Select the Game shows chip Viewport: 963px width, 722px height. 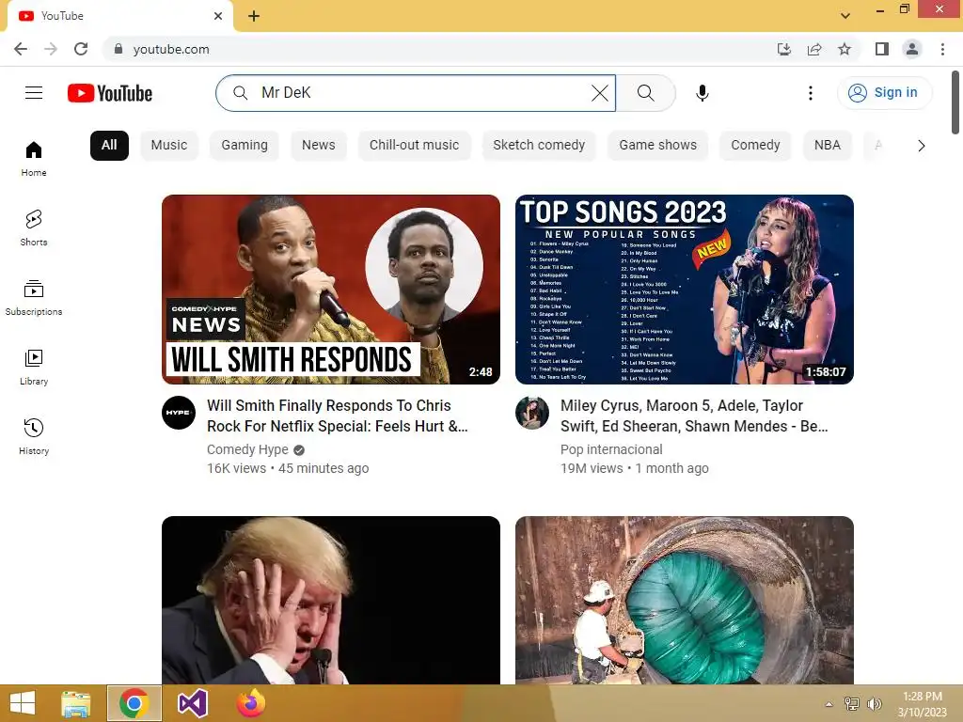657,146
